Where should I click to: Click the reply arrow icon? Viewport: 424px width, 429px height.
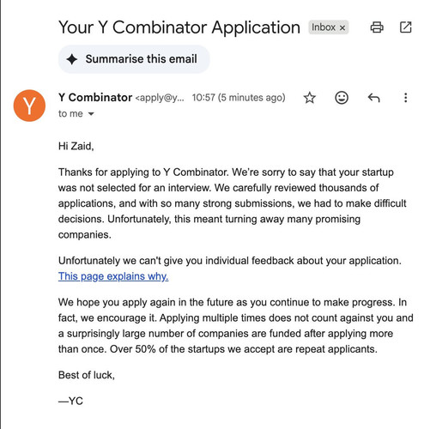pyautogui.click(x=373, y=98)
